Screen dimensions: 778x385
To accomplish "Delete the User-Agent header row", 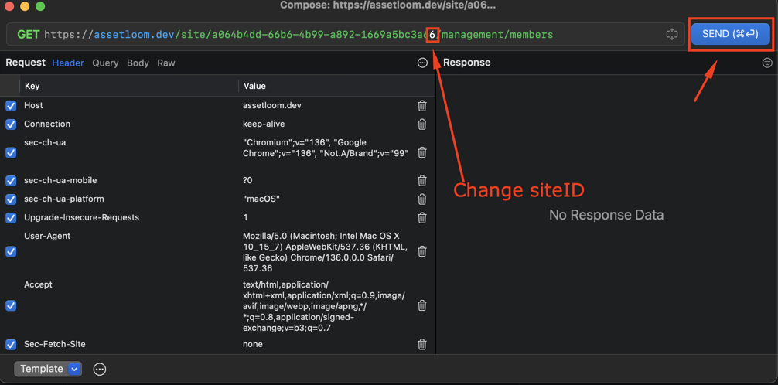I will [422, 251].
